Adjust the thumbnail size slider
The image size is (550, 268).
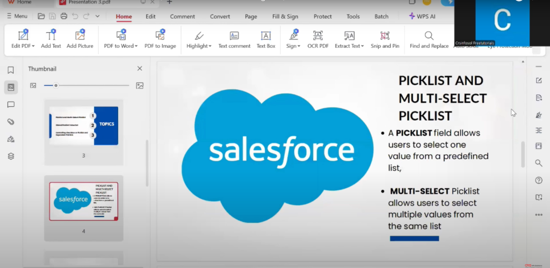tap(56, 85)
